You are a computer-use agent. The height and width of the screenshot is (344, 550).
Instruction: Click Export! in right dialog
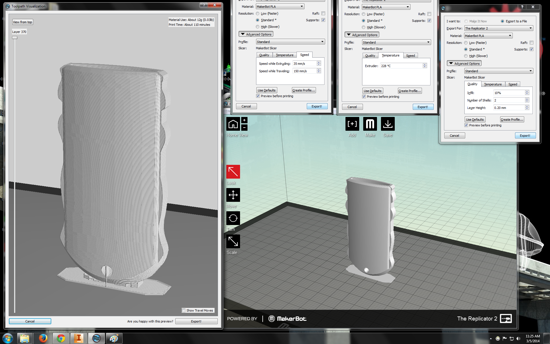pyautogui.click(x=525, y=136)
